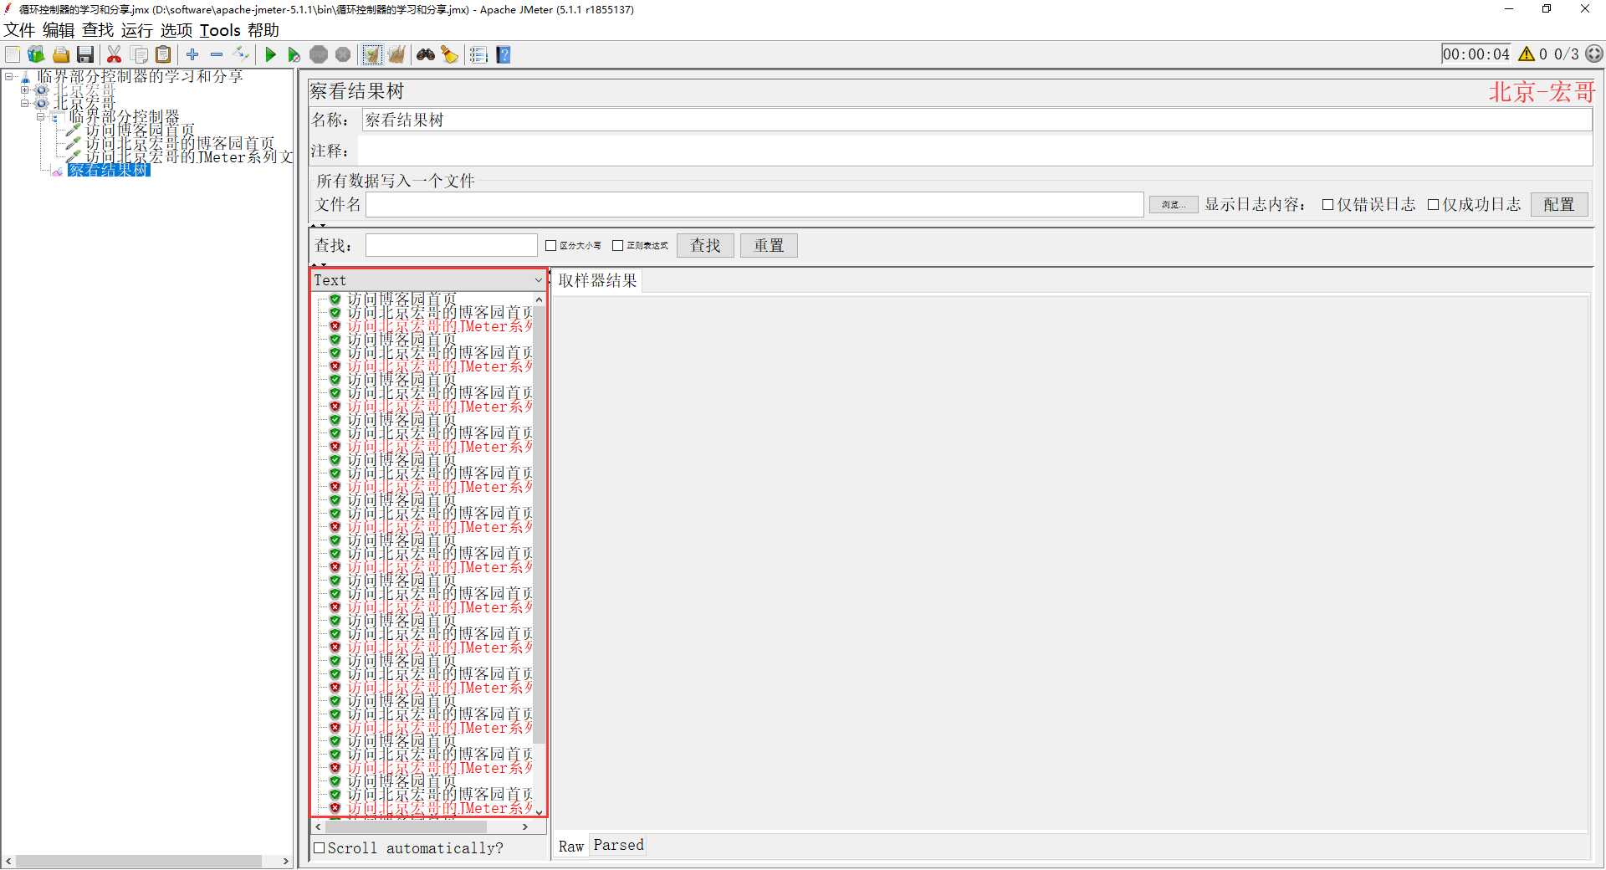This screenshot has width=1606, height=870.
Task: Select 访问北京宏哥的JMeter系列 sampler in left tree
Action: [x=189, y=157]
